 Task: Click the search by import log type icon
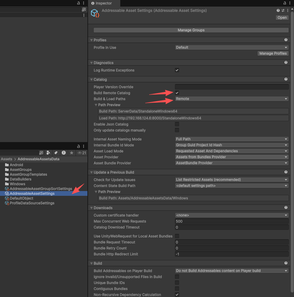64,153
